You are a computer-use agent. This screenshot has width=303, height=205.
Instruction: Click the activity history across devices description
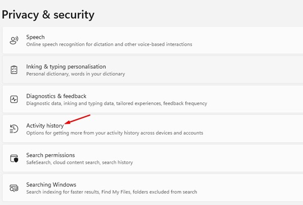(x=115, y=133)
